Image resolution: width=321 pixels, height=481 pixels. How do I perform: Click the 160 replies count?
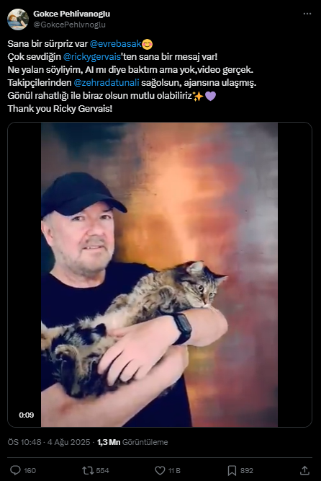tap(30, 471)
